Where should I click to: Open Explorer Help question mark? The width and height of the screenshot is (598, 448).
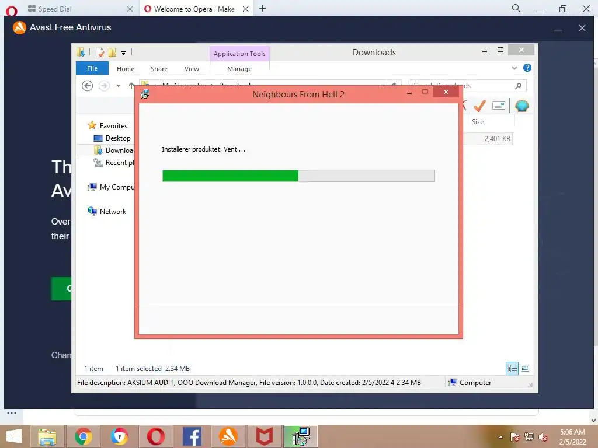(527, 68)
